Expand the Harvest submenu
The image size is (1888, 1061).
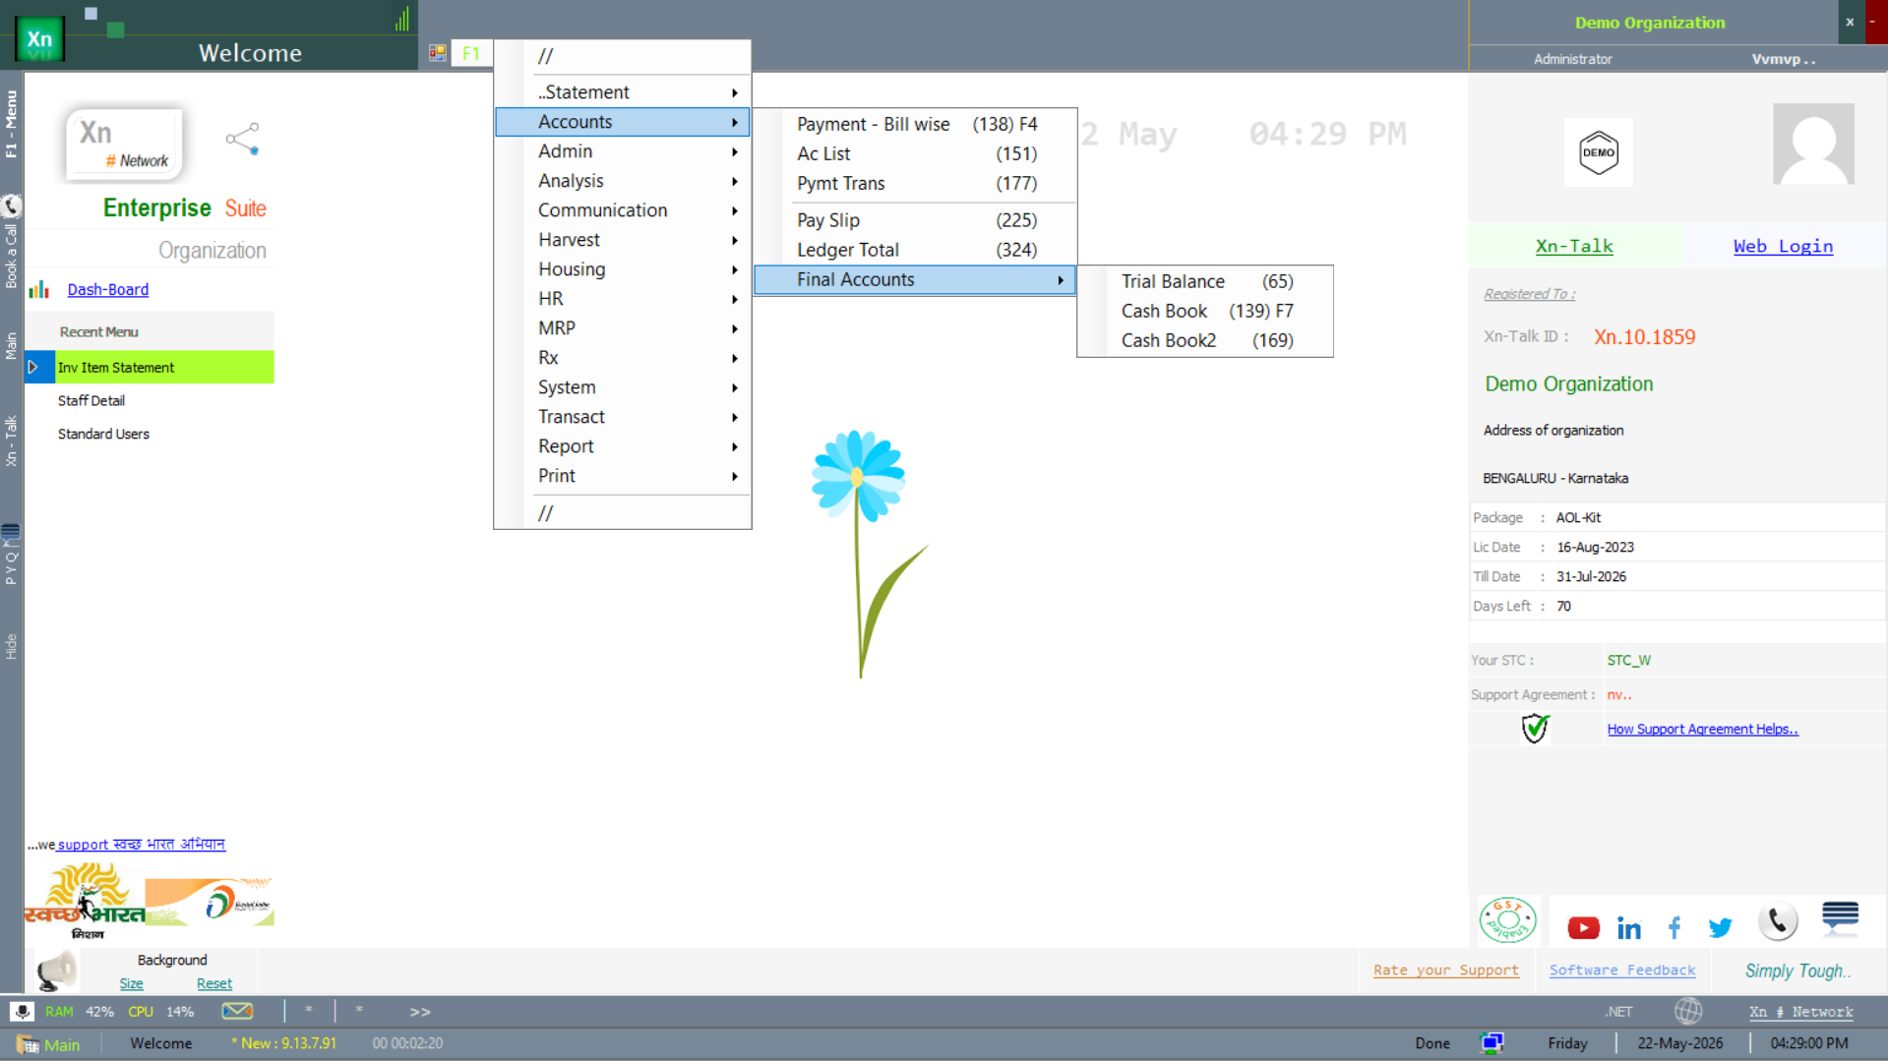pos(622,240)
